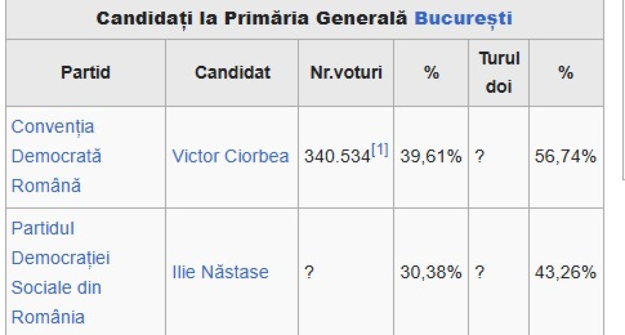Select the 56,74% second-round cell
Image resolution: width=625 pixels, height=335 pixels.
point(566,157)
